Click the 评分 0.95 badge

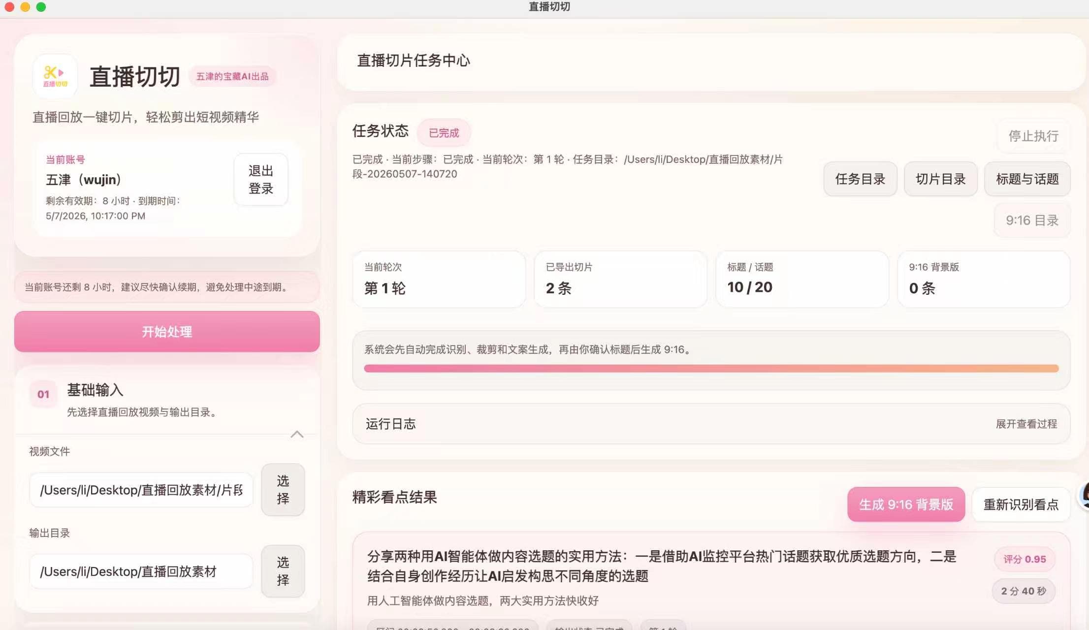point(1025,559)
